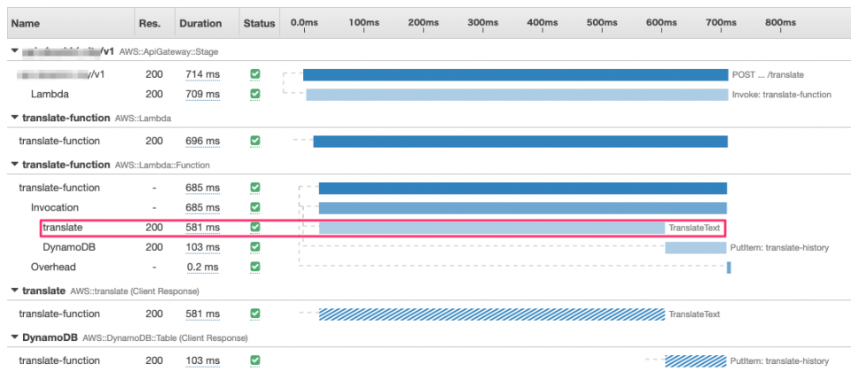Image resolution: width=851 pixels, height=387 pixels.
Task: Select the Invocation segment name
Action: pos(54,208)
